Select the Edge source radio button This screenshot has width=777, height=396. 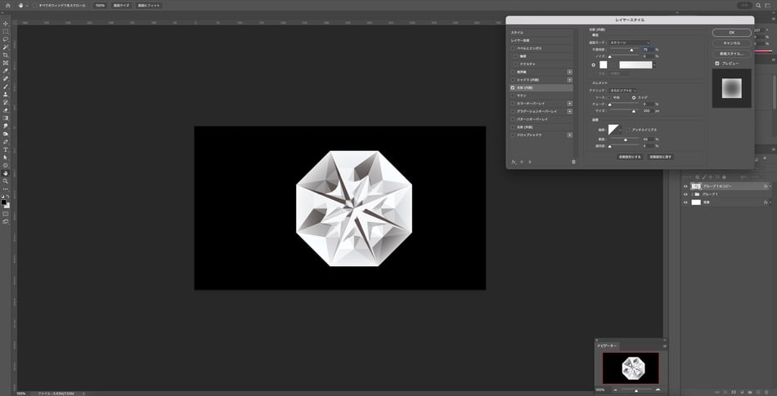[x=633, y=97]
